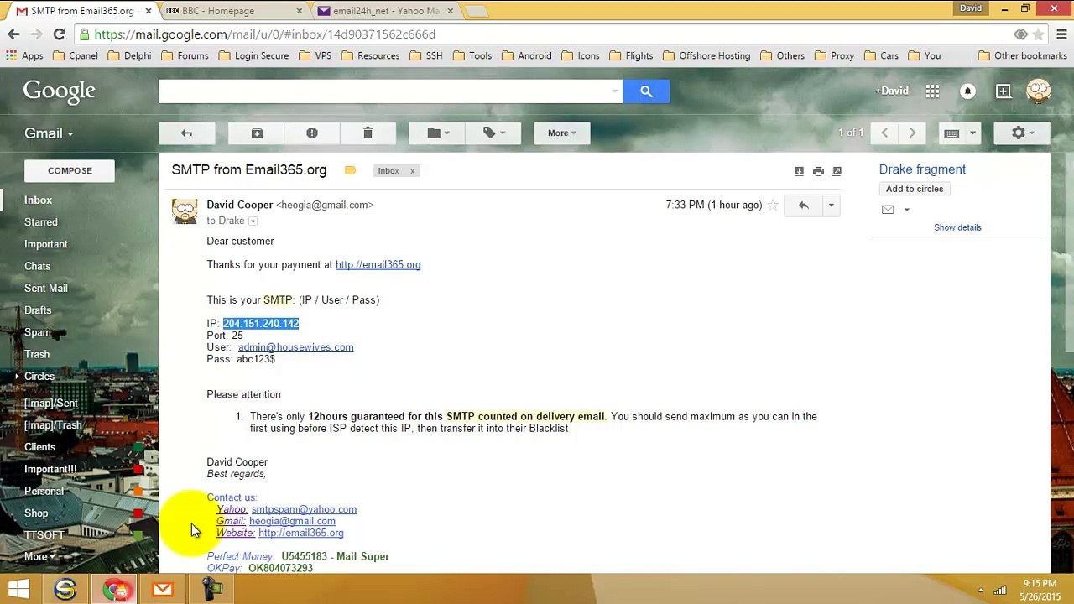Reply using the arrow button
Viewport: 1074px width, 604px height.
click(803, 205)
